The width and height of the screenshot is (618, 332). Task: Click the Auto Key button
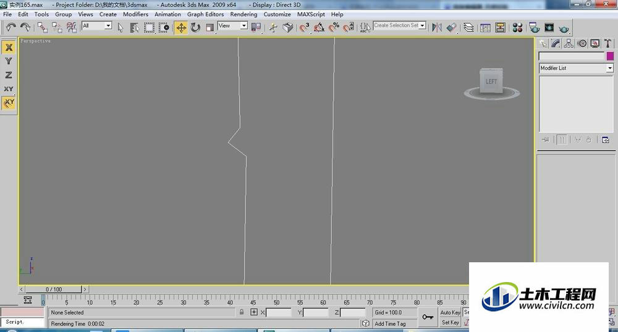[450, 312]
